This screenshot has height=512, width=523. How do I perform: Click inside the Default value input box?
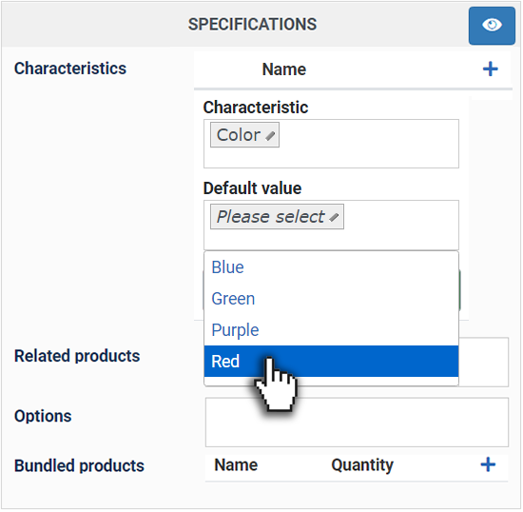coord(331,226)
